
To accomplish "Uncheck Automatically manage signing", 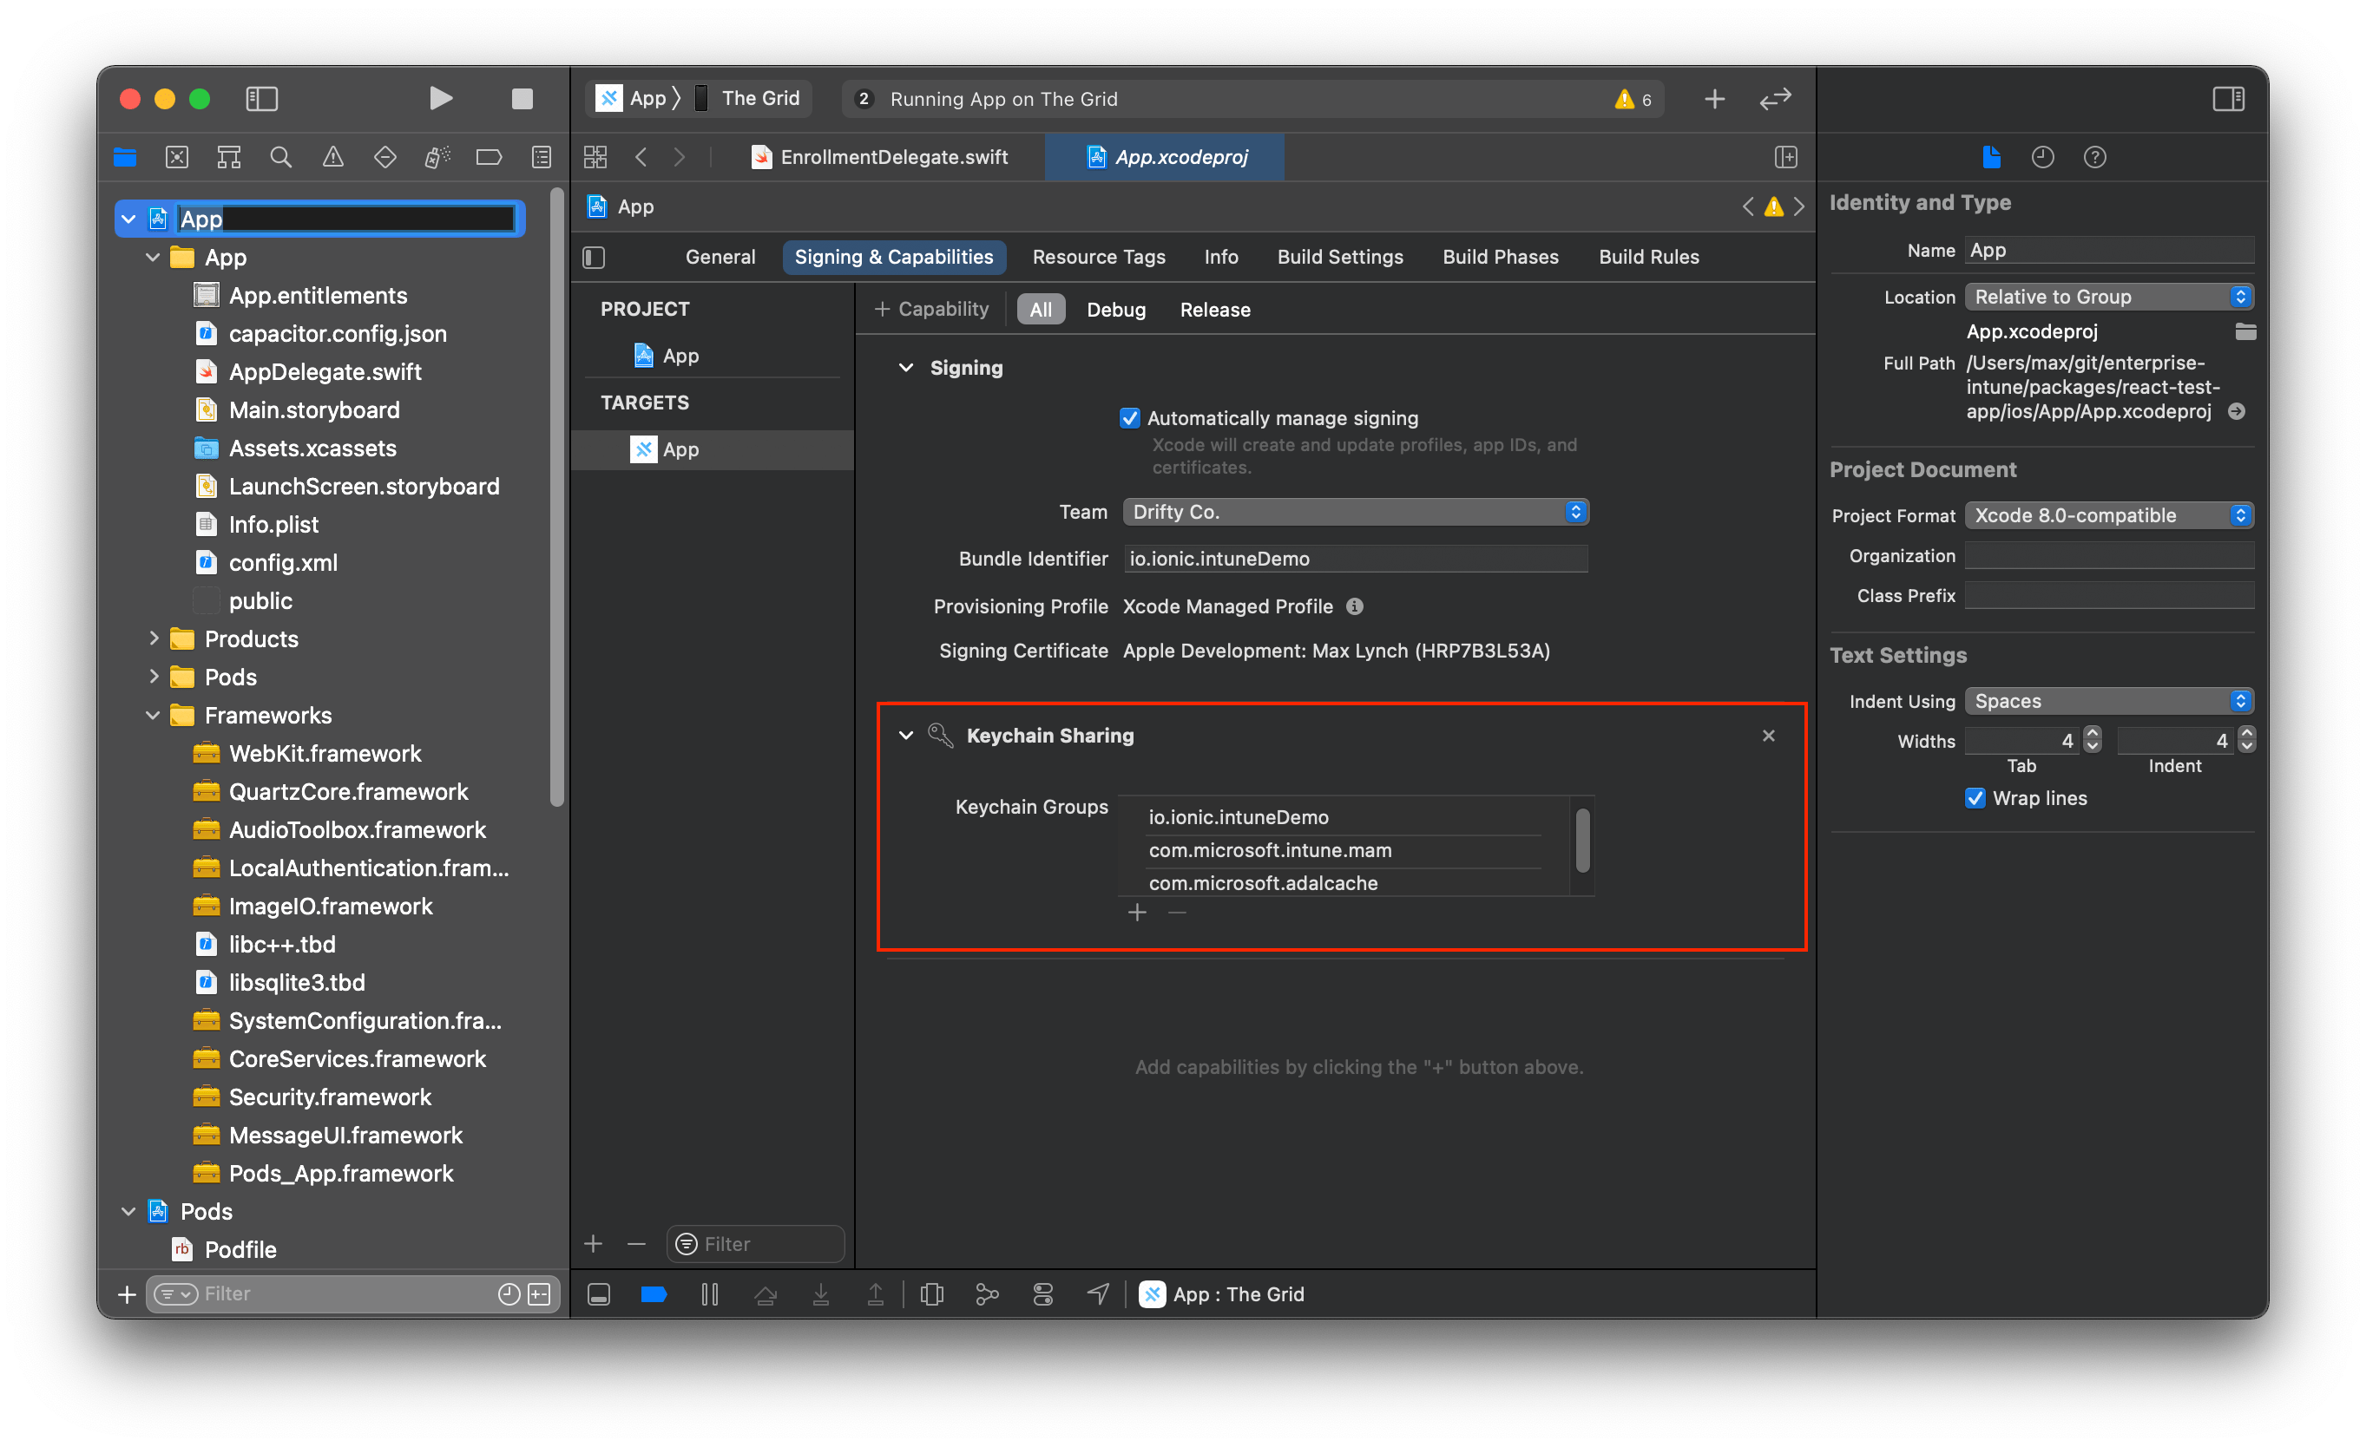I will [x=1129, y=417].
